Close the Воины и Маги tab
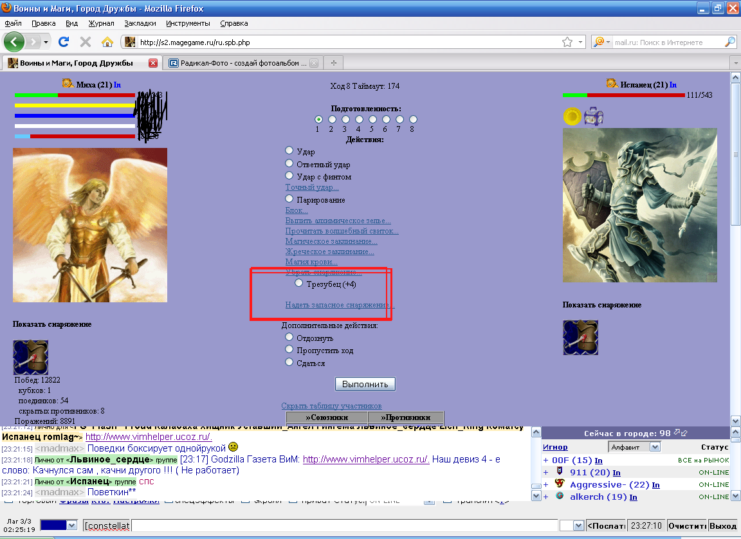This screenshot has height=539, width=741. [152, 63]
